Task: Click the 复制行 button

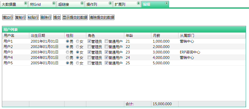Action: pyautogui.click(x=21, y=17)
